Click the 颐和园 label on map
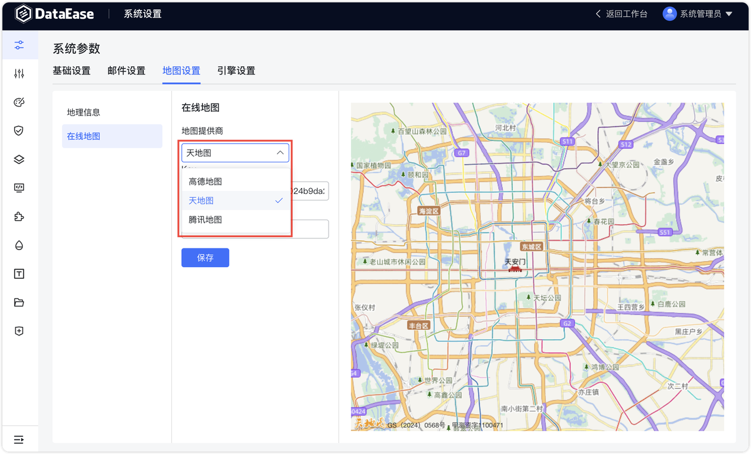The width and height of the screenshot is (751, 454). click(418, 175)
